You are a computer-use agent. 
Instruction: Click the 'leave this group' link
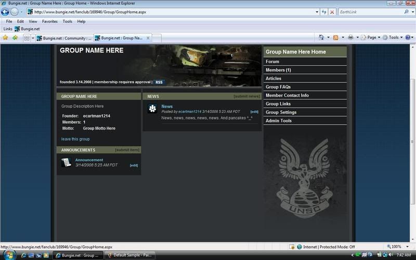coord(75,139)
